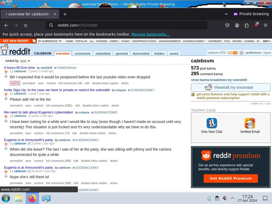Open the preferences link
272x204 pixels.
(253, 53)
